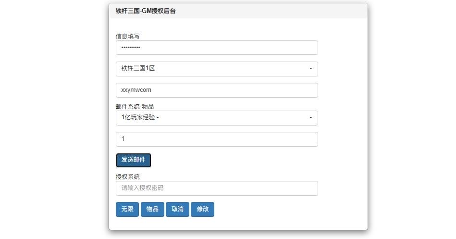Click the quantity field containing 1
Image resolution: width=456 pixels, height=239 pixels.
[x=216, y=139]
